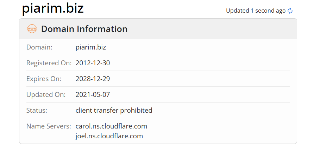
Task: Click the Registered On label
Action: (x=49, y=63)
